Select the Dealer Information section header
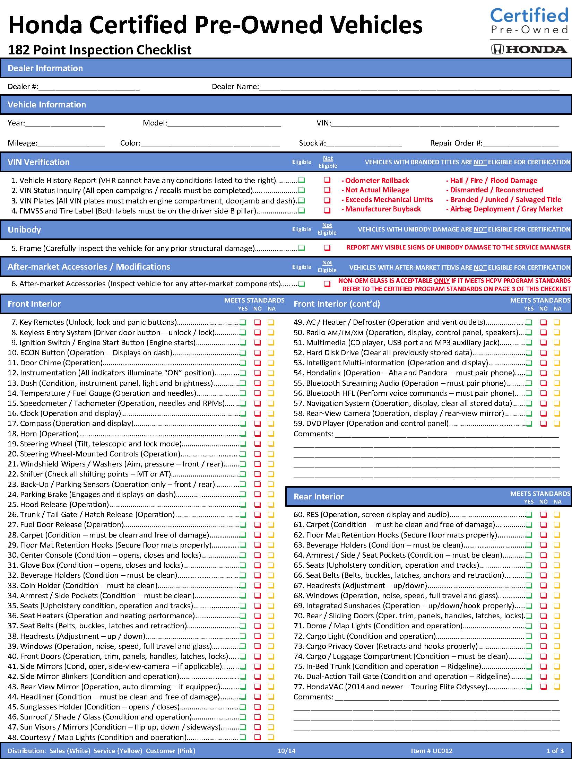The image size is (572, 759). [x=286, y=68]
